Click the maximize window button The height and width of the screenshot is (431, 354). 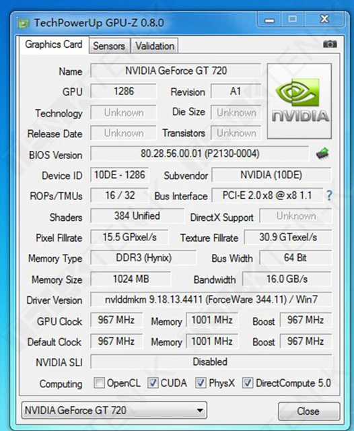pyautogui.click(x=293, y=20)
